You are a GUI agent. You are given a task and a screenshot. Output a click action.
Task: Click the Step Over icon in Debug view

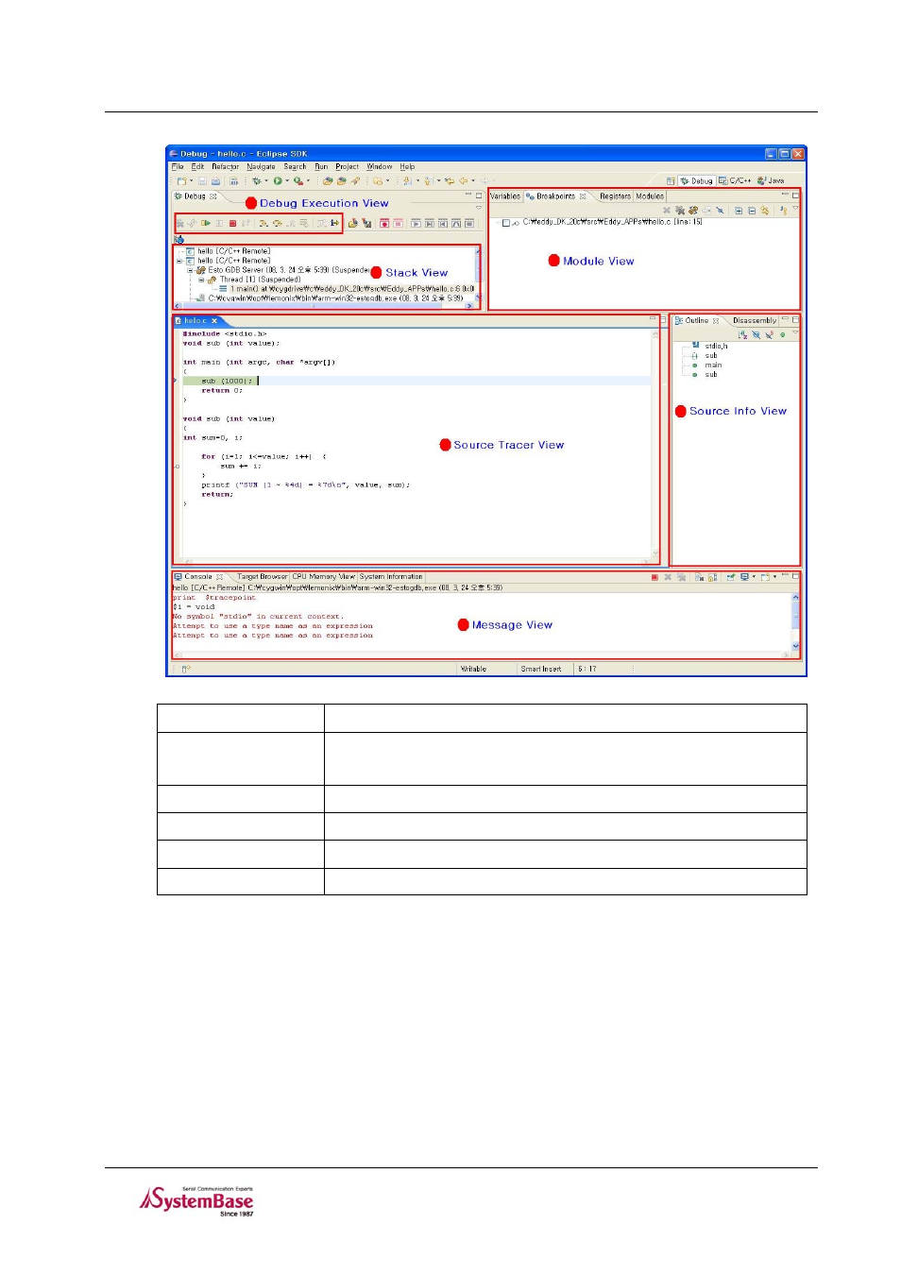click(x=278, y=223)
